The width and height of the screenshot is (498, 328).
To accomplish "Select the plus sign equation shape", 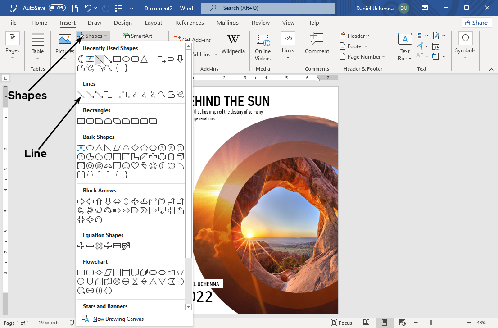I will 81,246.
